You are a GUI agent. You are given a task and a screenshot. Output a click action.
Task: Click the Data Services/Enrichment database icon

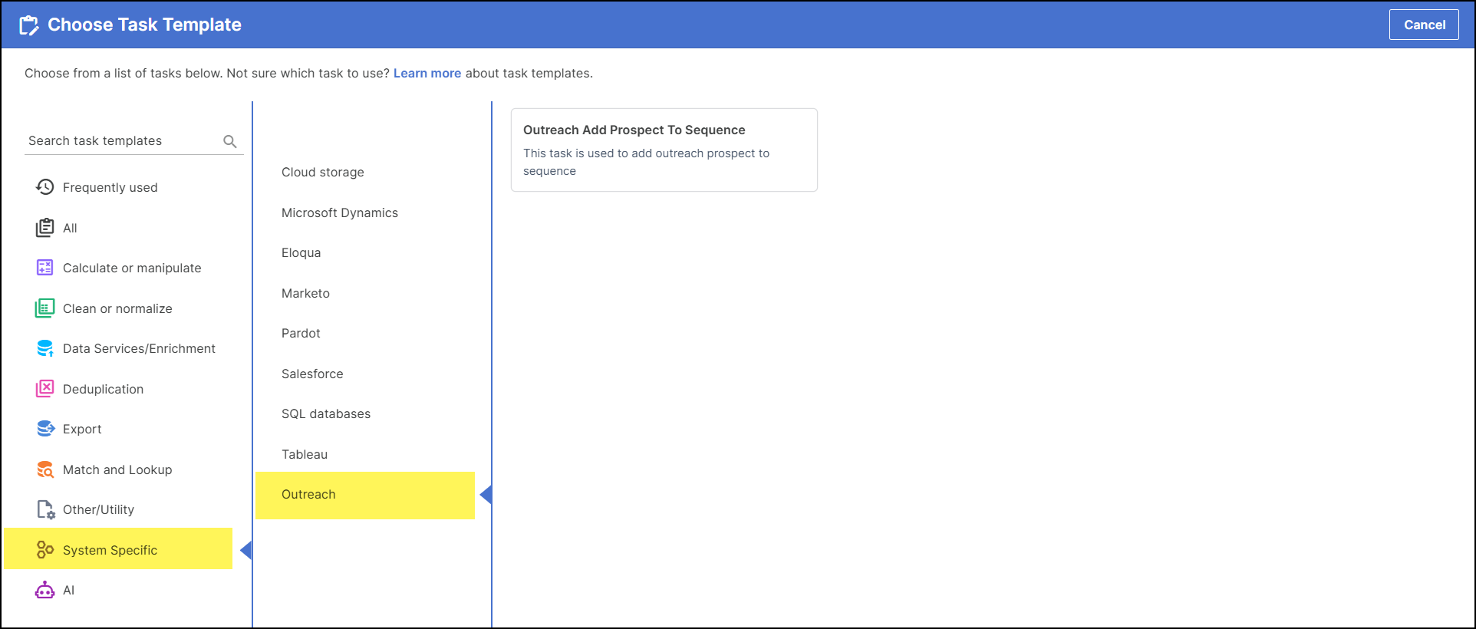click(45, 348)
